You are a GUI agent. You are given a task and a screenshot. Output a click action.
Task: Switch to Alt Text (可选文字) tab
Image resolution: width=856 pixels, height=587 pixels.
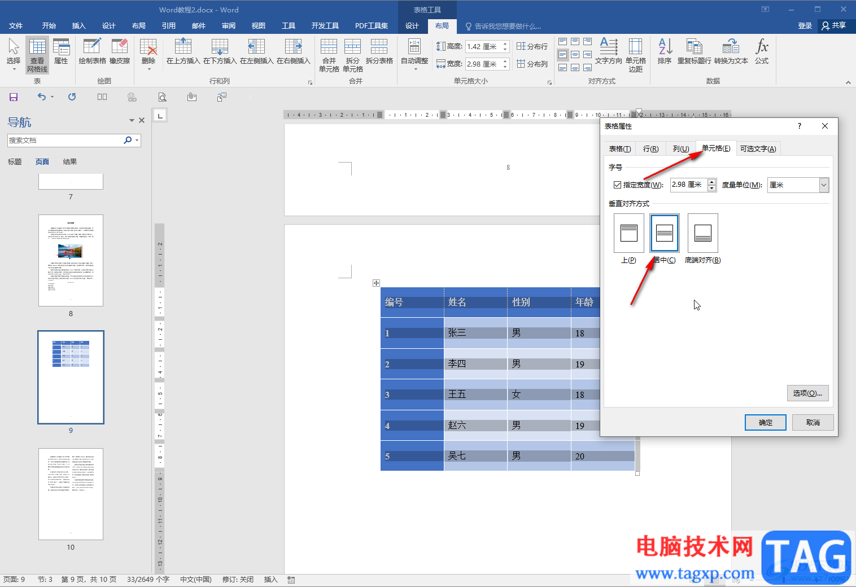[x=758, y=149]
